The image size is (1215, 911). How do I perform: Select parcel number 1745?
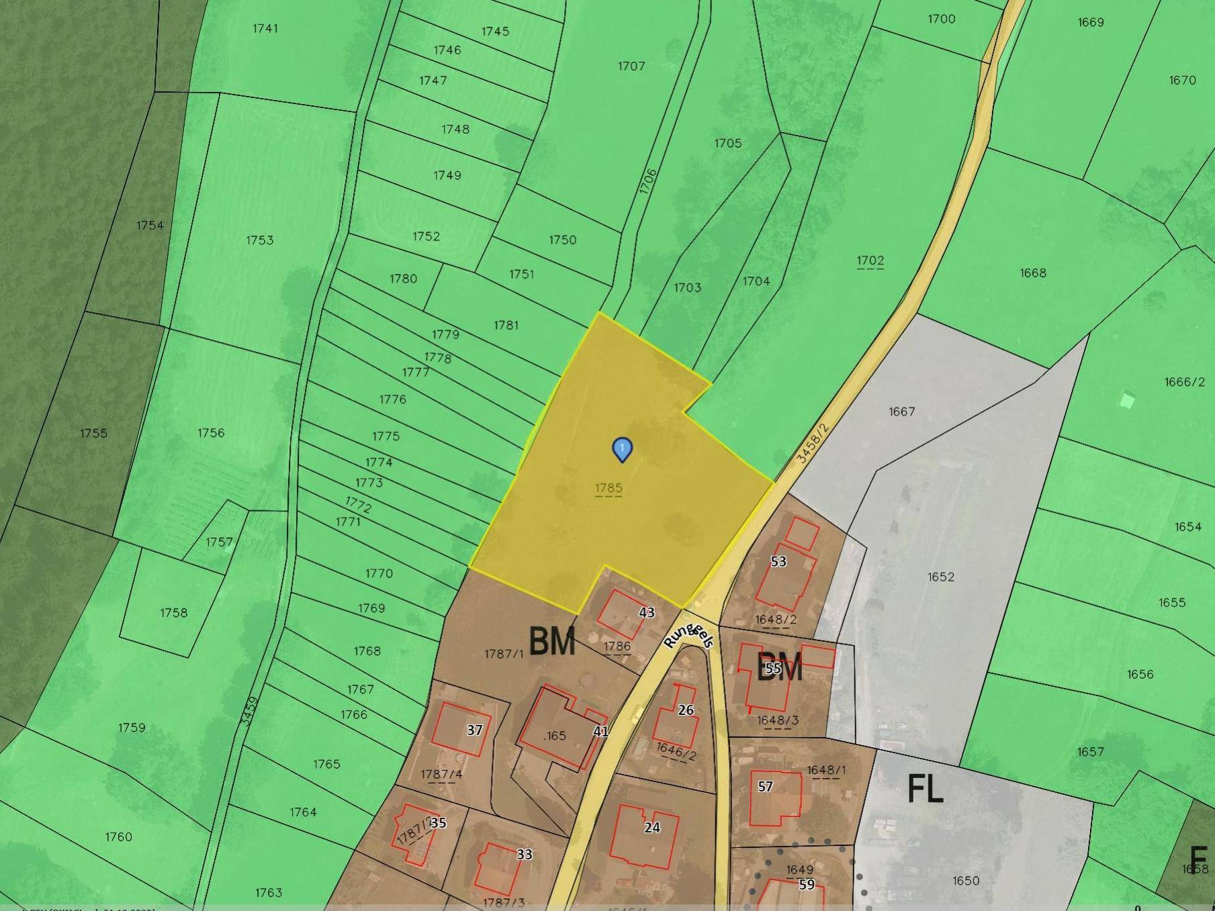click(x=495, y=31)
